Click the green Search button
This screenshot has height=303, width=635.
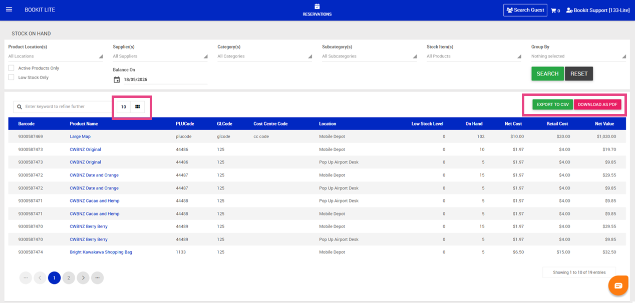[x=547, y=73]
